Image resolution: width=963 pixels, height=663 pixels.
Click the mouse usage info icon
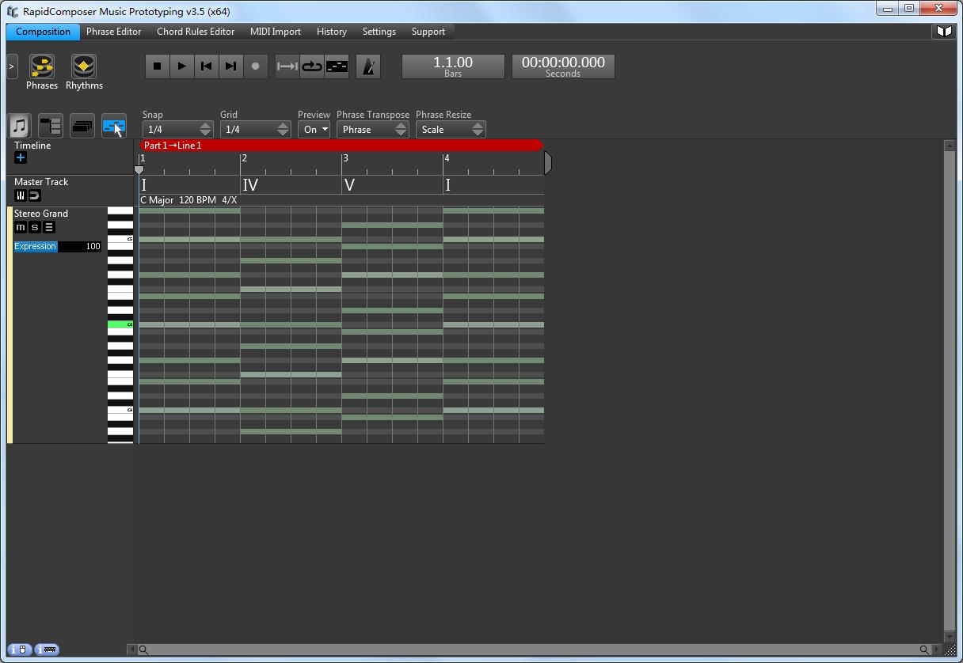[19, 649]
